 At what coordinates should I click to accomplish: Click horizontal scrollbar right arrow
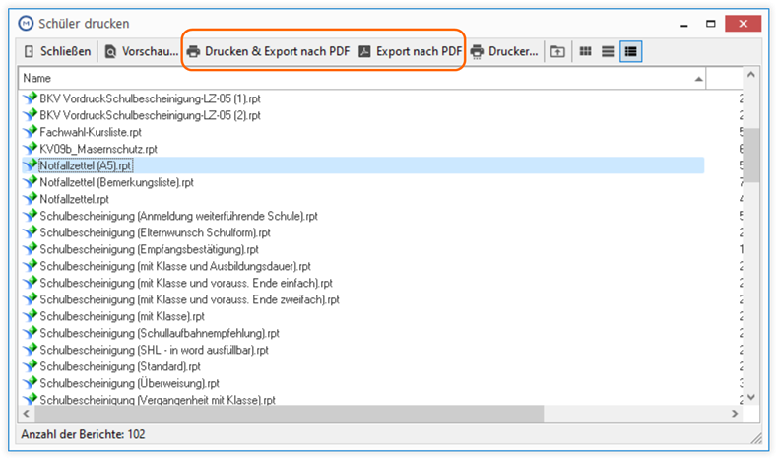735,414
